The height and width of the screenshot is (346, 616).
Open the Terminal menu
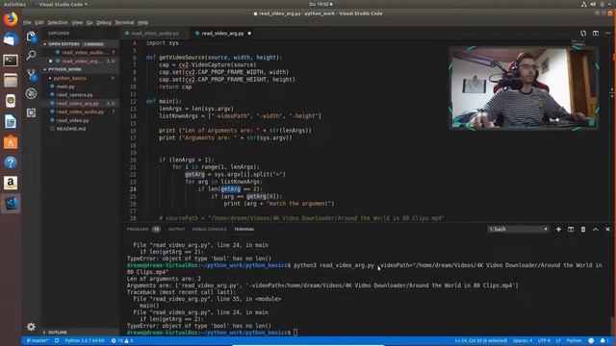coord(124,22)
